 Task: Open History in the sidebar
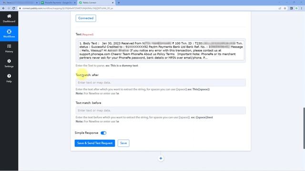point(9,48)
